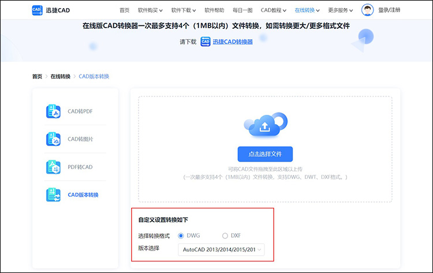Click the 点击选择文件 button
The height and width of the screenshot is (273, 433).
pyautogui.click(x=265, y=154)
